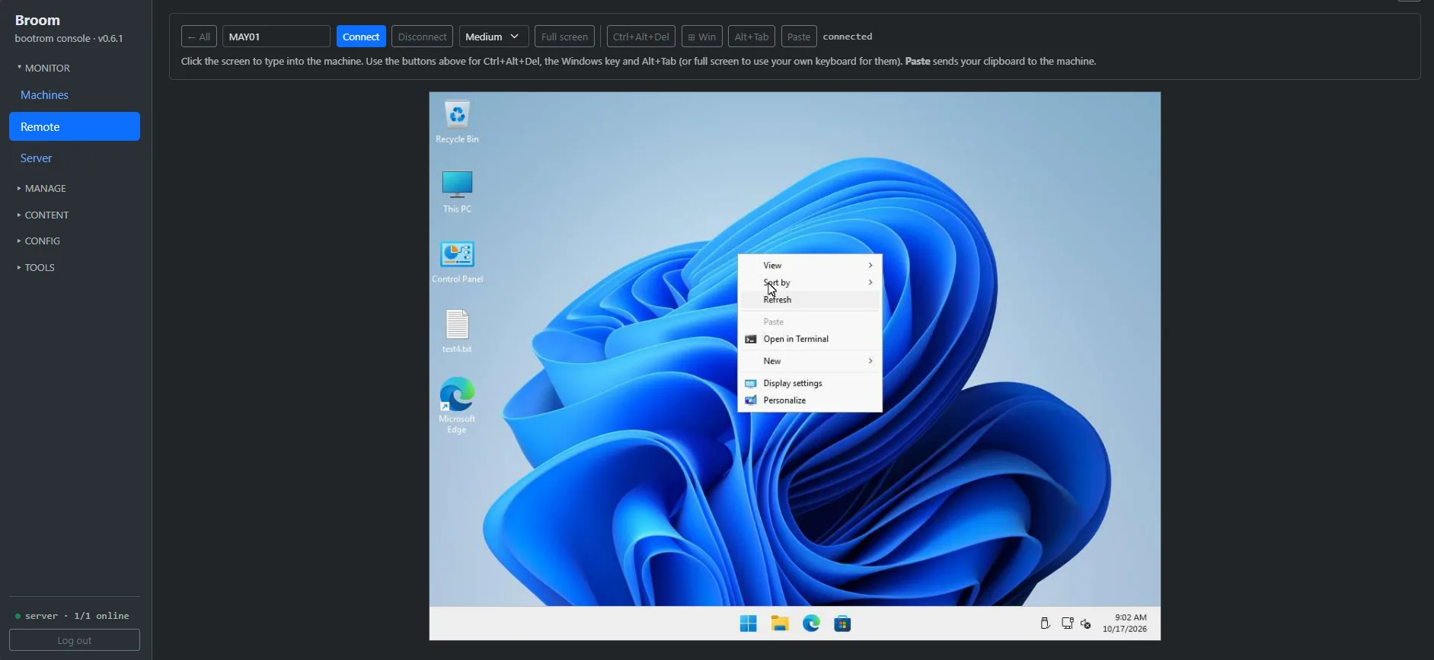Expand the New submenu
This screenshot has height=660, width=1434.
810,362
